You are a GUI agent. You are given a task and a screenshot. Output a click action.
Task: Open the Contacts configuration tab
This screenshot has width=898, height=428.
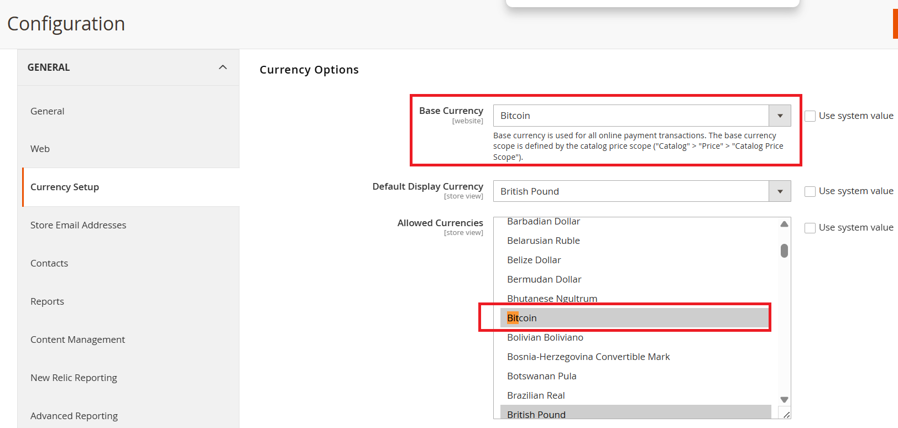pyautogui.click(x=49, y=263)
